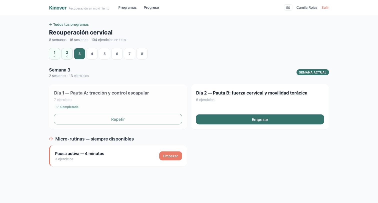Jump to week 6
The image size is (378, 203).
[x=117, y=54]
